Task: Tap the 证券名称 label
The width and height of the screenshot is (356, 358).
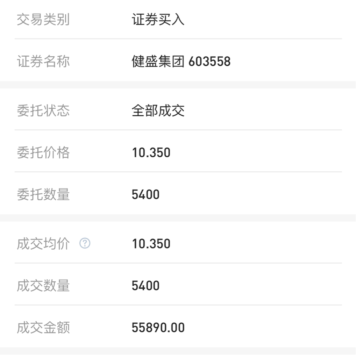Action: 43,62
